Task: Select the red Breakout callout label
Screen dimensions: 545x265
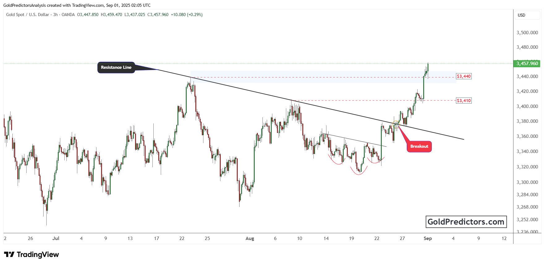Action: (x=419, y=147)
